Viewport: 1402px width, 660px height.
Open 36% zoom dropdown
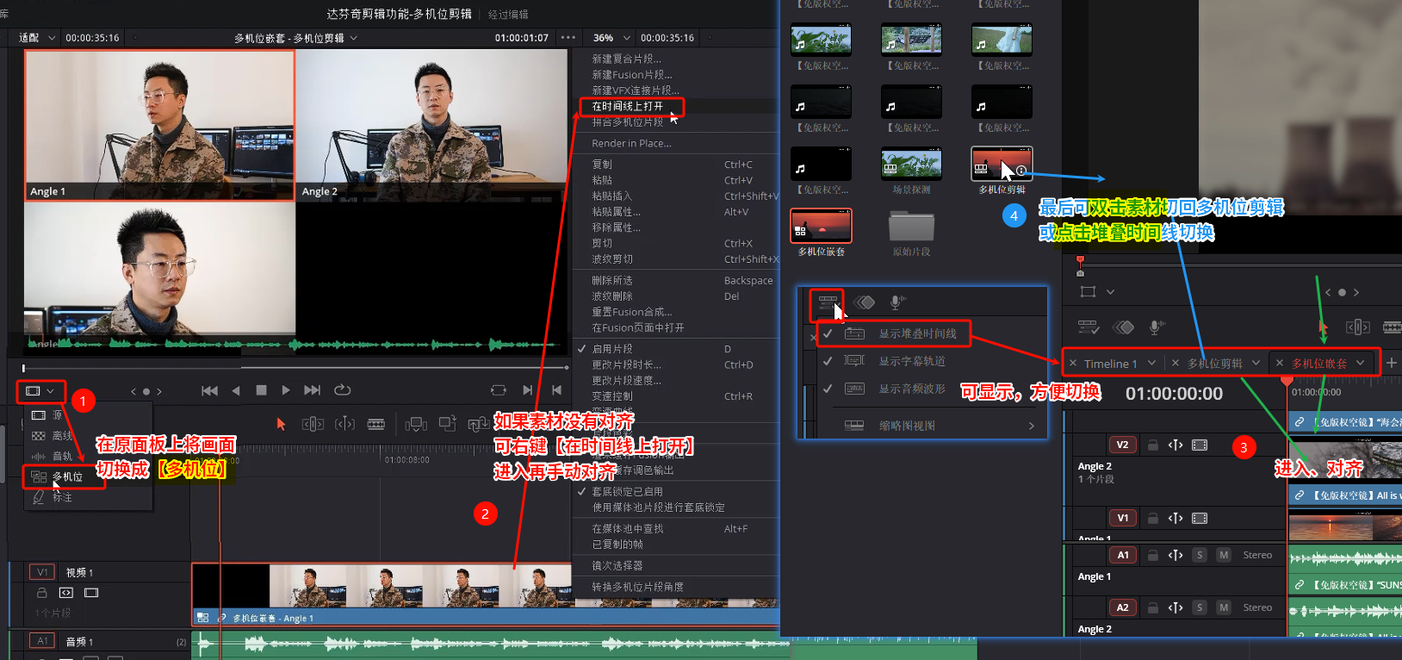(611, 38)
